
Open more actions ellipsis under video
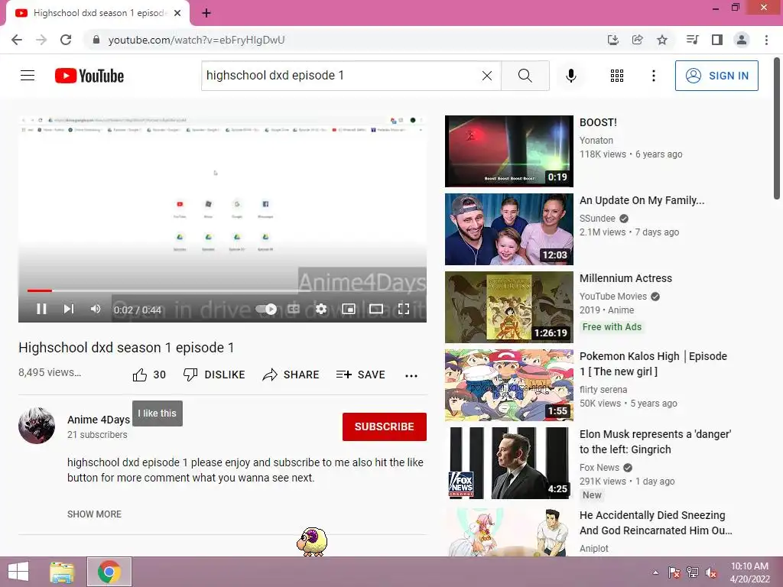[411, 375]
